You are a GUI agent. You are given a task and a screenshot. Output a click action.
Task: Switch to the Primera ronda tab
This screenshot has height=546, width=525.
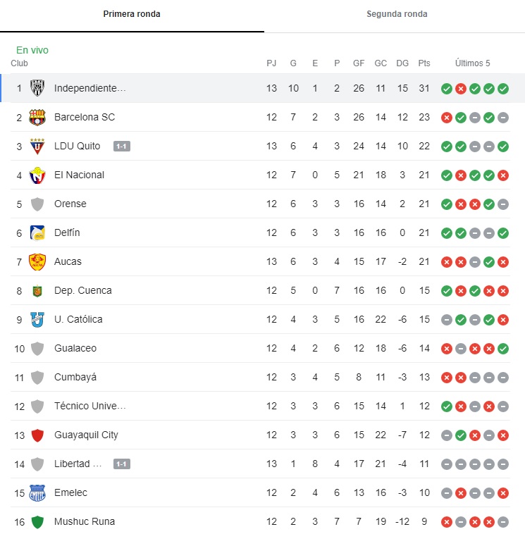(x=132, y=14)
